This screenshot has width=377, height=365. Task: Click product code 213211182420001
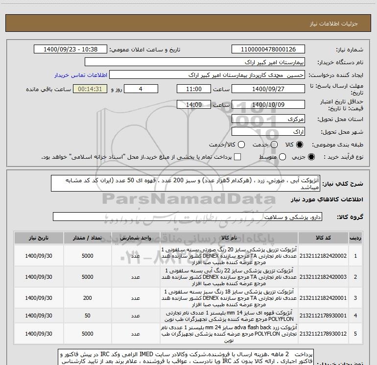[323, 298]
